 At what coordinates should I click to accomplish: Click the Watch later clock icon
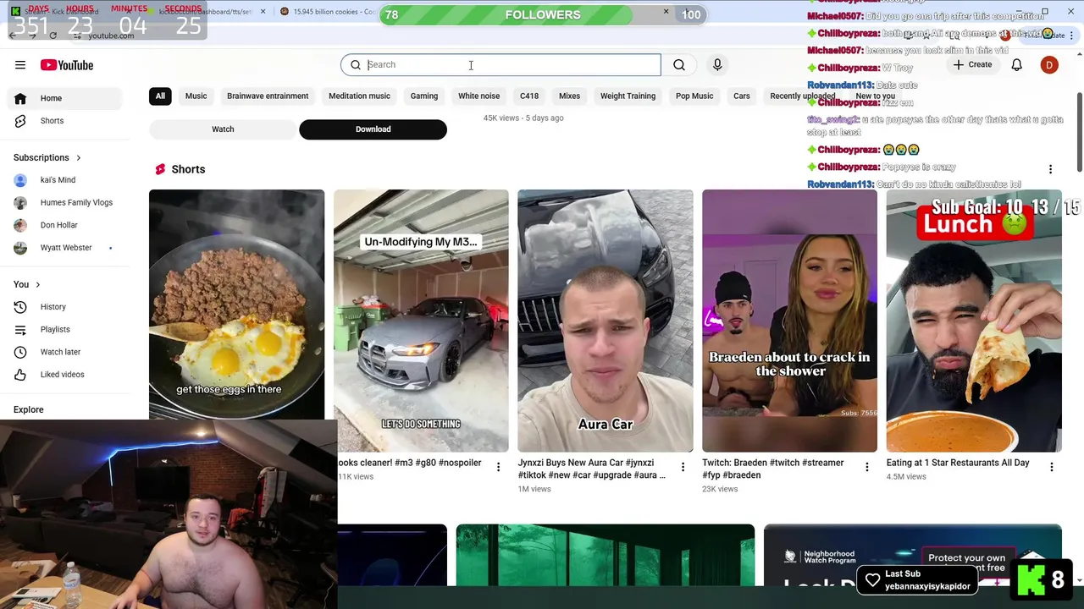click(x=20, y=352)
